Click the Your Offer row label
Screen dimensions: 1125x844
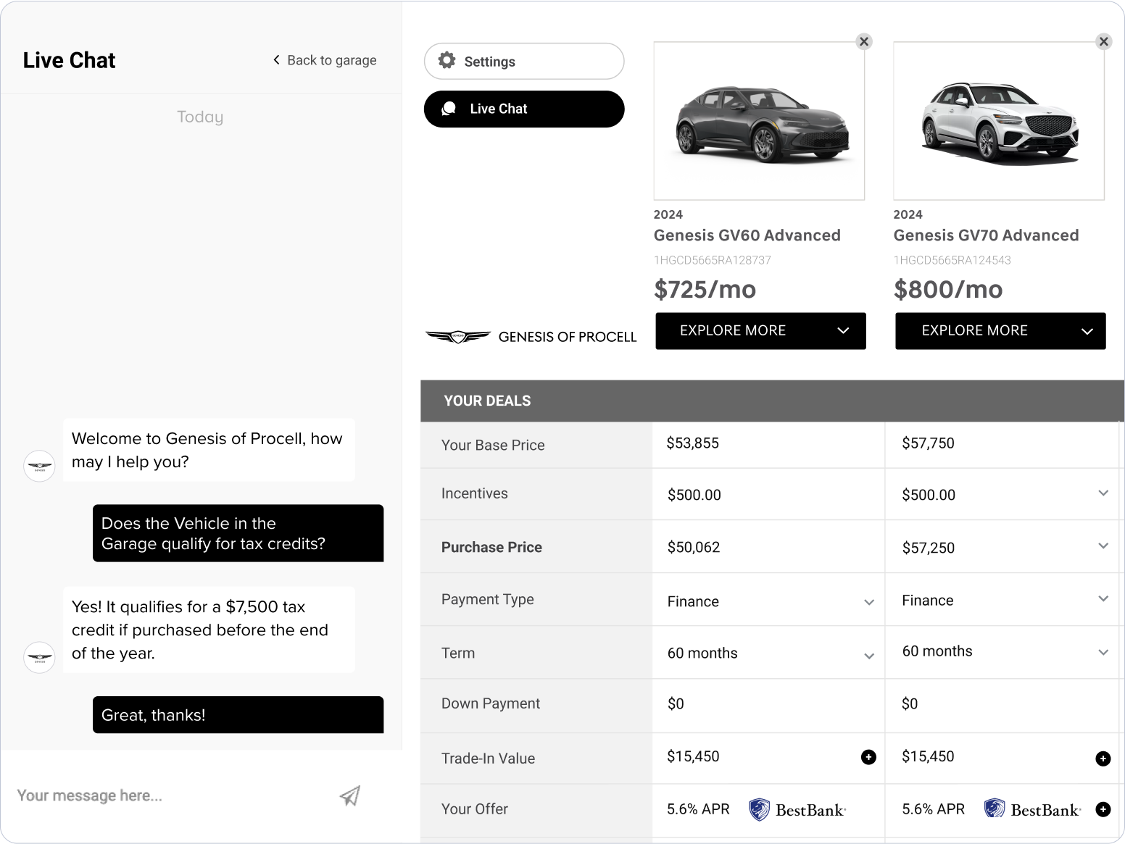pyautogui.click(x=475, y=809)
